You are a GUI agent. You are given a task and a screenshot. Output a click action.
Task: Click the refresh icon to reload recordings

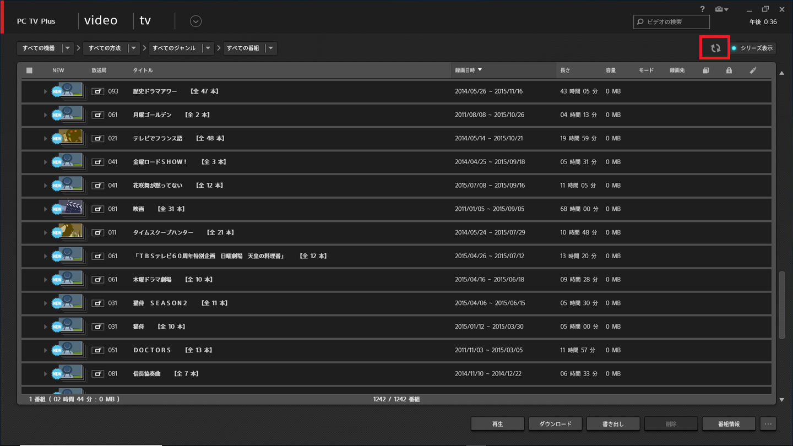714,48
